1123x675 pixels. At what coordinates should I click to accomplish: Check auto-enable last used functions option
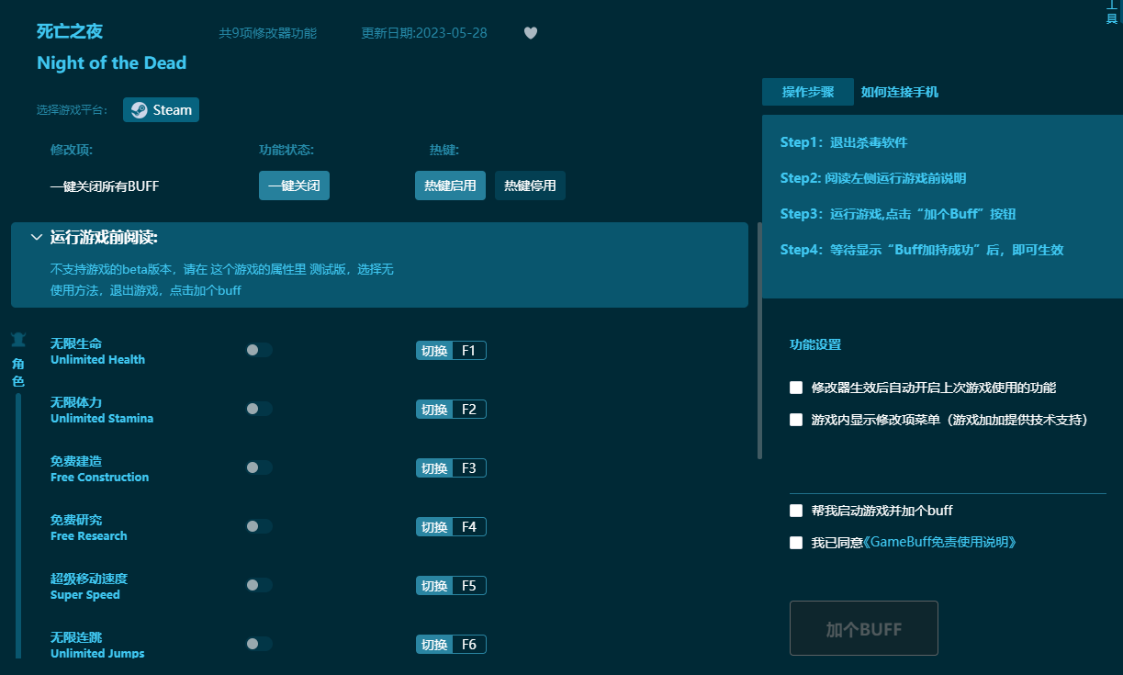click(796, 388)
